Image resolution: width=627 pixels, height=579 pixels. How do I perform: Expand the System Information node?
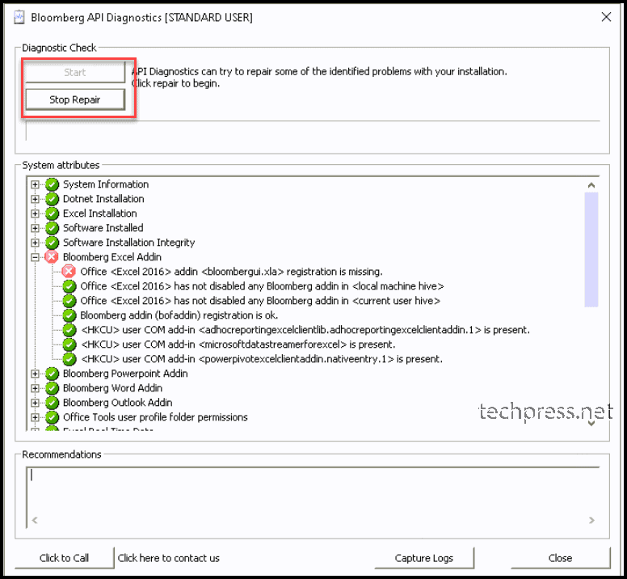(36, 184)
